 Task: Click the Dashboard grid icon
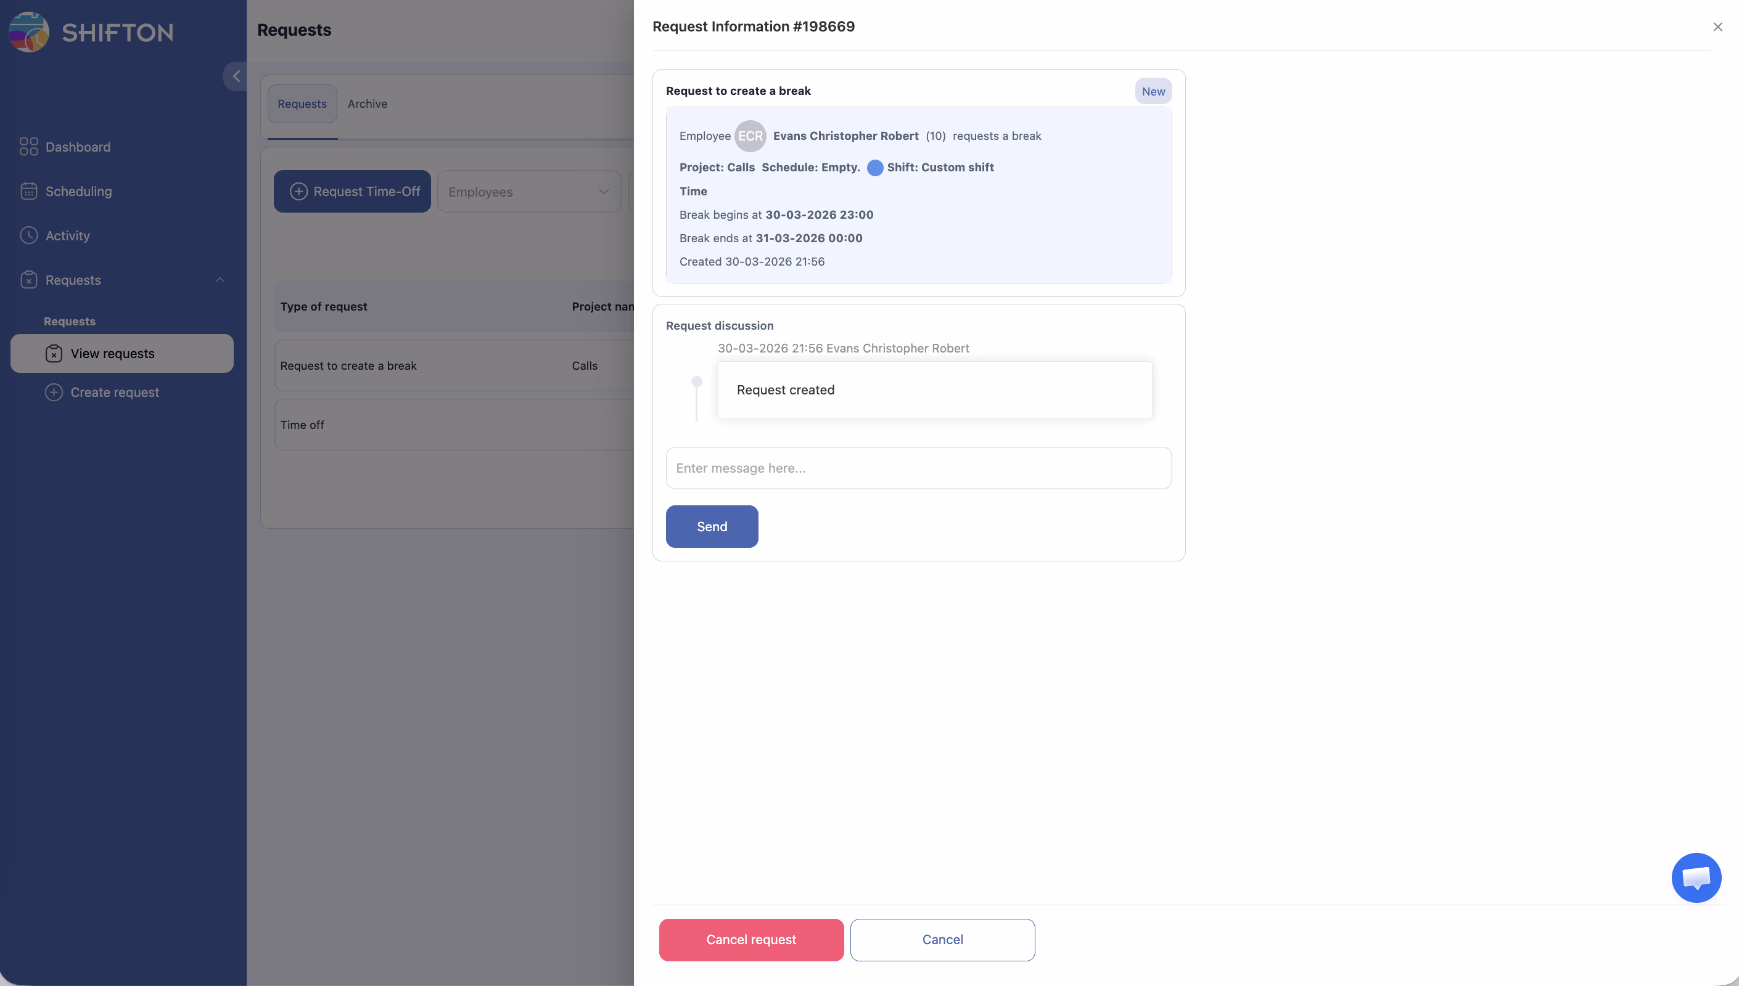(x=28, y=147)
